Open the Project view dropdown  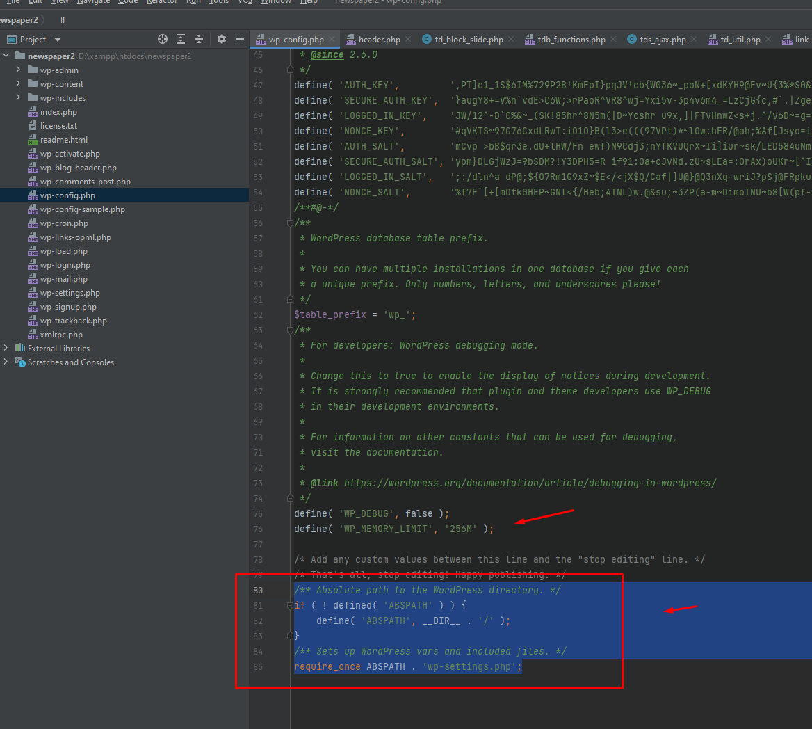(x=58, y=40)
